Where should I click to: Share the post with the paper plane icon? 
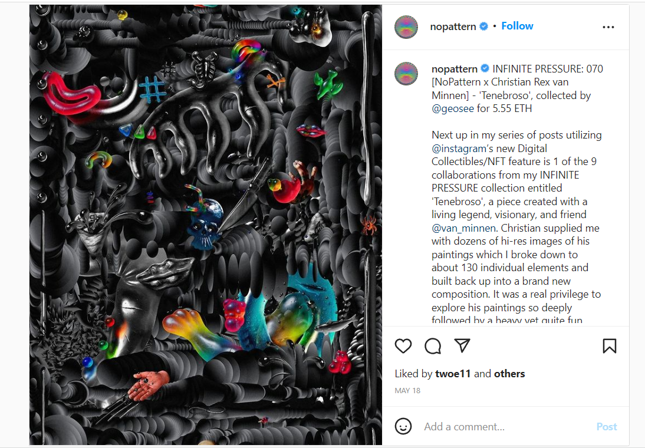(462, 345)
